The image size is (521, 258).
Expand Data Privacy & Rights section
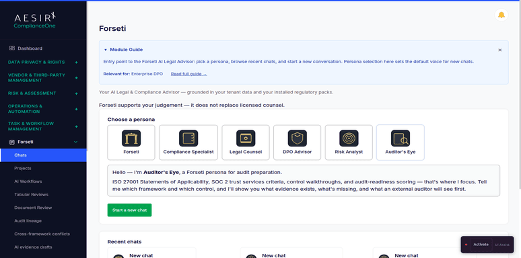click(76, 62)
